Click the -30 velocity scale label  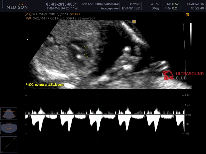click(x=187, y=124)
